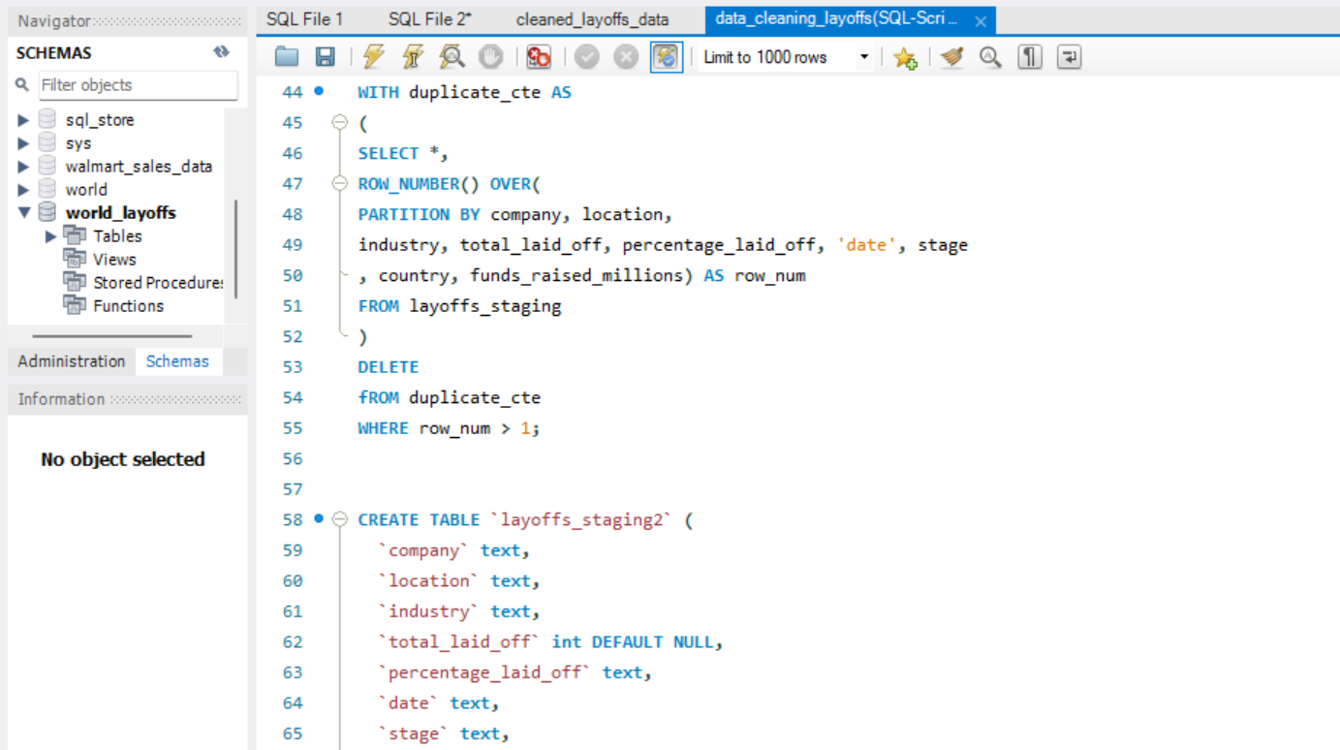Open the Administration tab in Navigator
Viewport: 1340px width, 750px height.
point(72,361)
